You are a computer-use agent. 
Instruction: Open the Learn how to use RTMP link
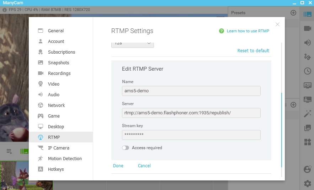tap(248, 31)
